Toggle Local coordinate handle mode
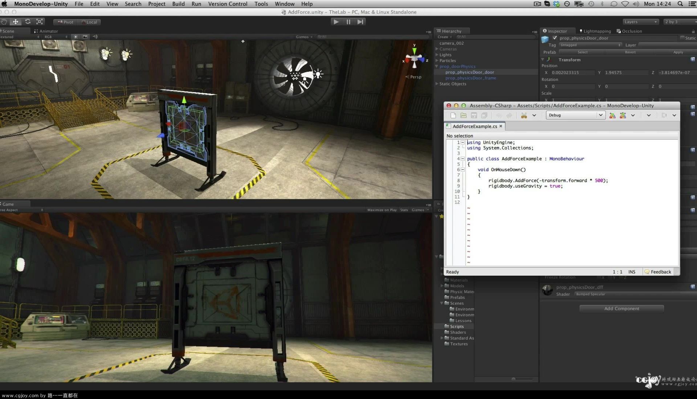Image resolution: width=697 pixels, height=399 pixels. (89, 22)
